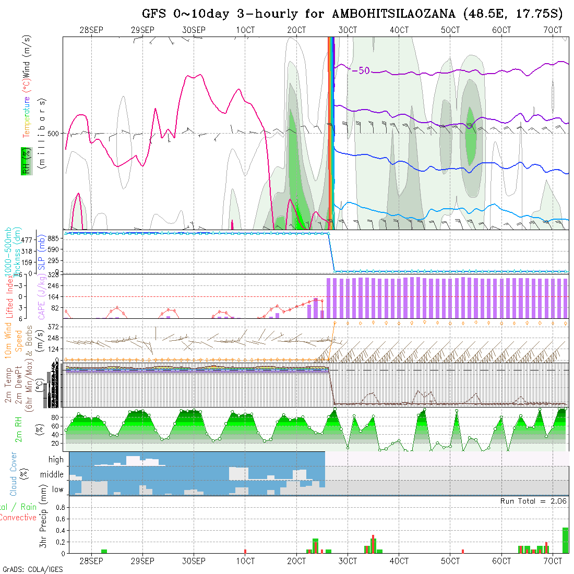
Task: Click the 30SEP label on the bottom axis
Action: click(194, 561)
